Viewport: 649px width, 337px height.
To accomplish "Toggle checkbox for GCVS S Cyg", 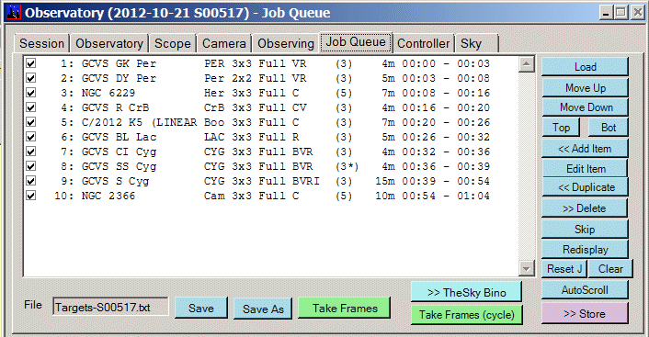I will pos(30,181).
